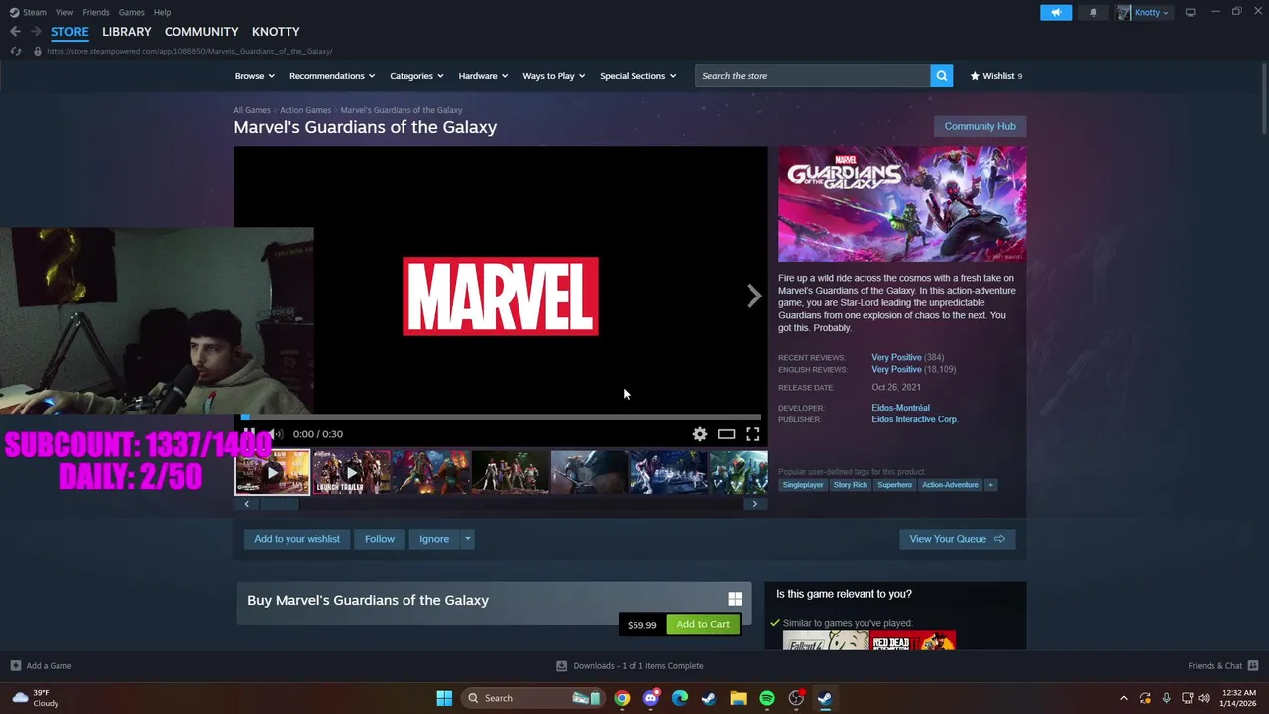Submit the store search with magnifier button
Viewport: 1269px width, 714px height.
click(941, 76)
